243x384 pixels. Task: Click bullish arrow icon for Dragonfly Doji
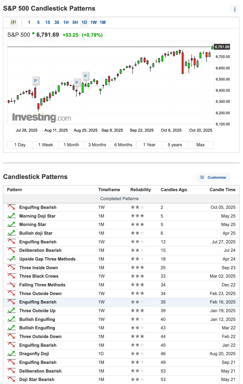11,354
